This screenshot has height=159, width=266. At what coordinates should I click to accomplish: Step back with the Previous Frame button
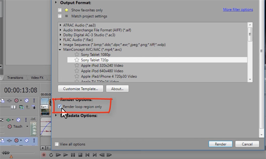102,155
